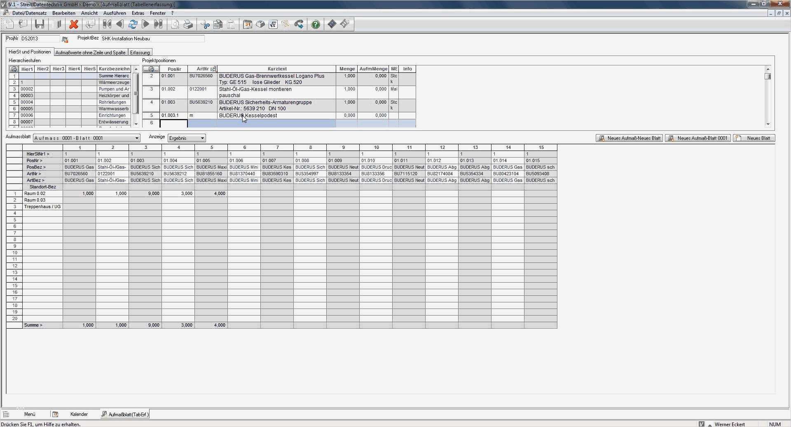Open the Ansicht menu

[x=89, y=13]
